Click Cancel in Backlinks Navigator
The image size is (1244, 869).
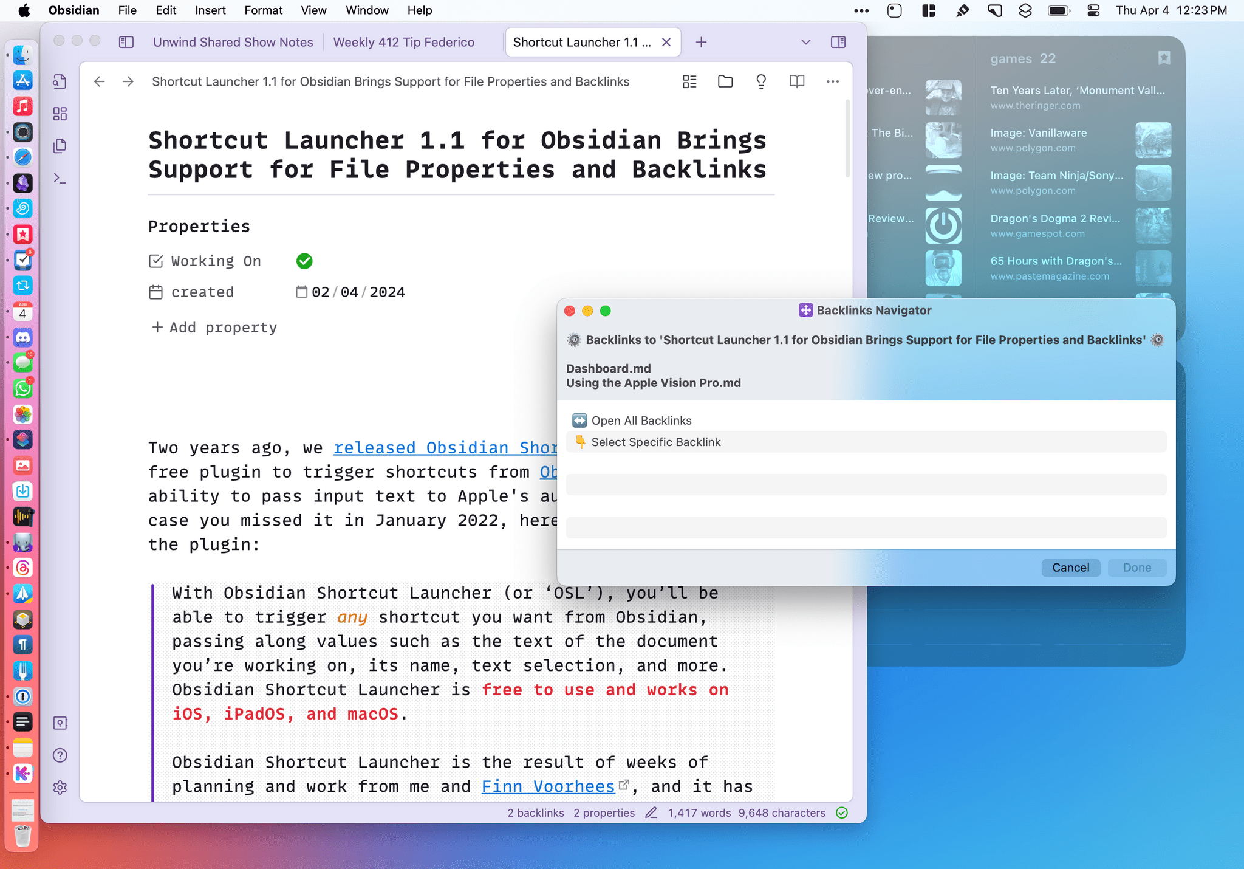tap(1070, 568)
